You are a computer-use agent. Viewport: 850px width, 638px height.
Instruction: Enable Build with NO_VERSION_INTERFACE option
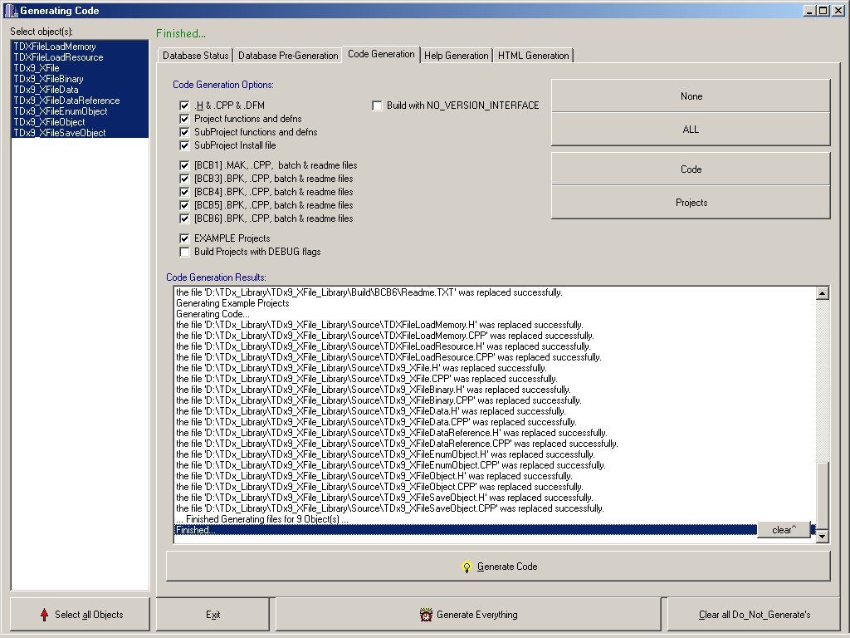pyautogui.click(x=377, y=106)
